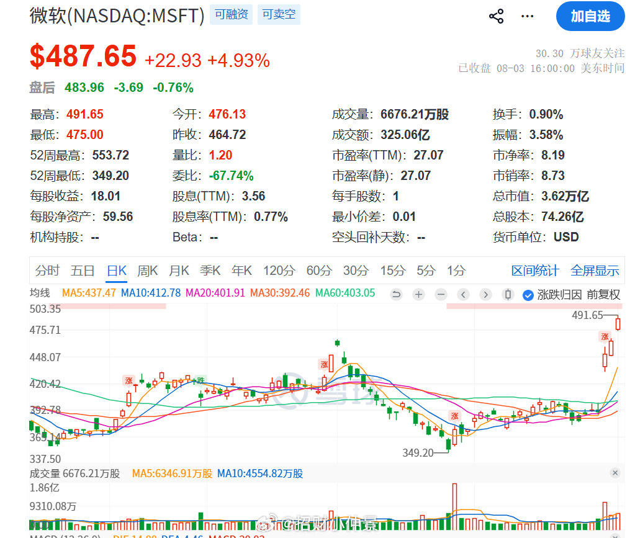Click the 可卖空 tag
This screenshot has width=635, height=538.
pyautogui.click(x=279, y=14)
